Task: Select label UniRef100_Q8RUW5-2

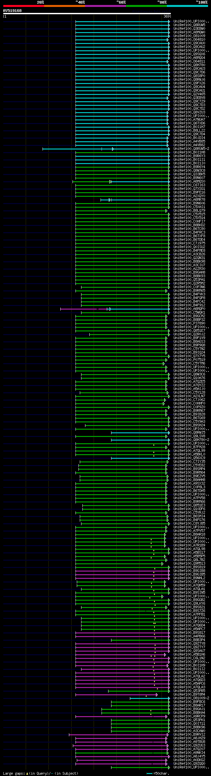Action: (x=191, y=149)
